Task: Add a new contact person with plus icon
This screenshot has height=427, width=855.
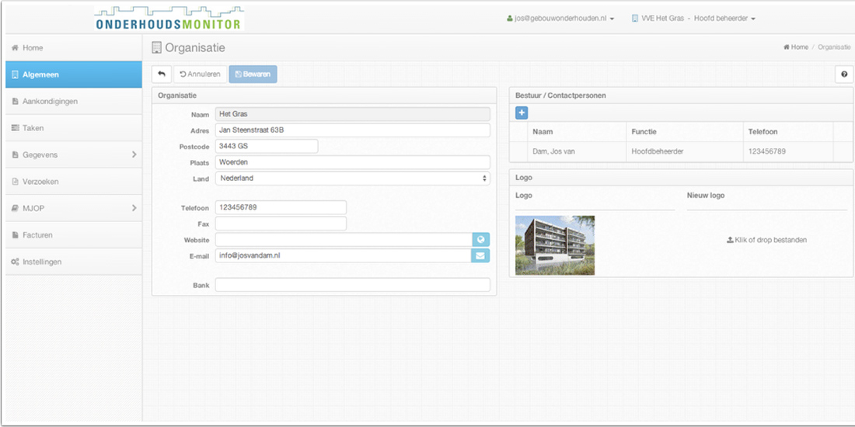Action: [522, 113]
